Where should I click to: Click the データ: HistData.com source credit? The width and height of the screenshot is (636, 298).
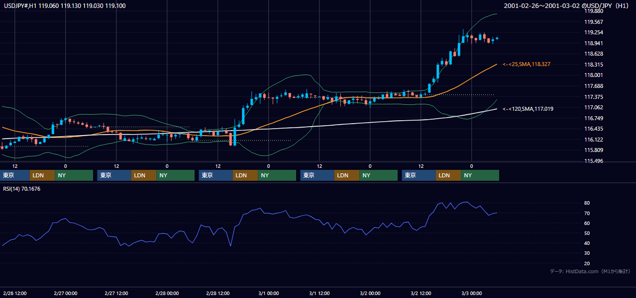click(590, 272)
